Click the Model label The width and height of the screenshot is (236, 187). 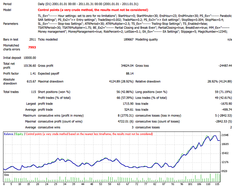point(7,10)
